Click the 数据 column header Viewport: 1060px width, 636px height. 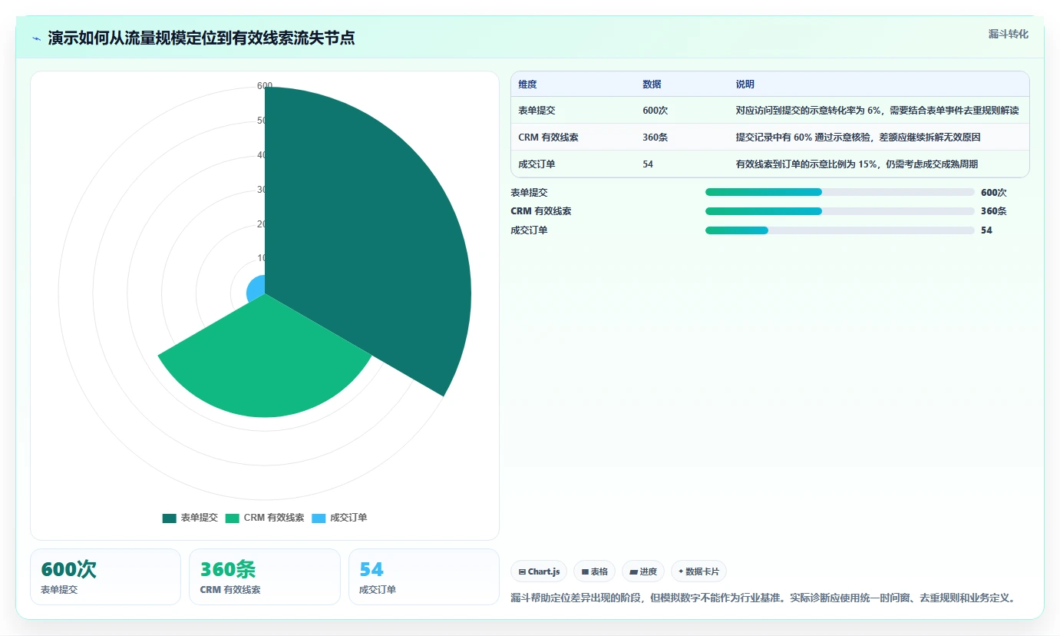[652, 84]
